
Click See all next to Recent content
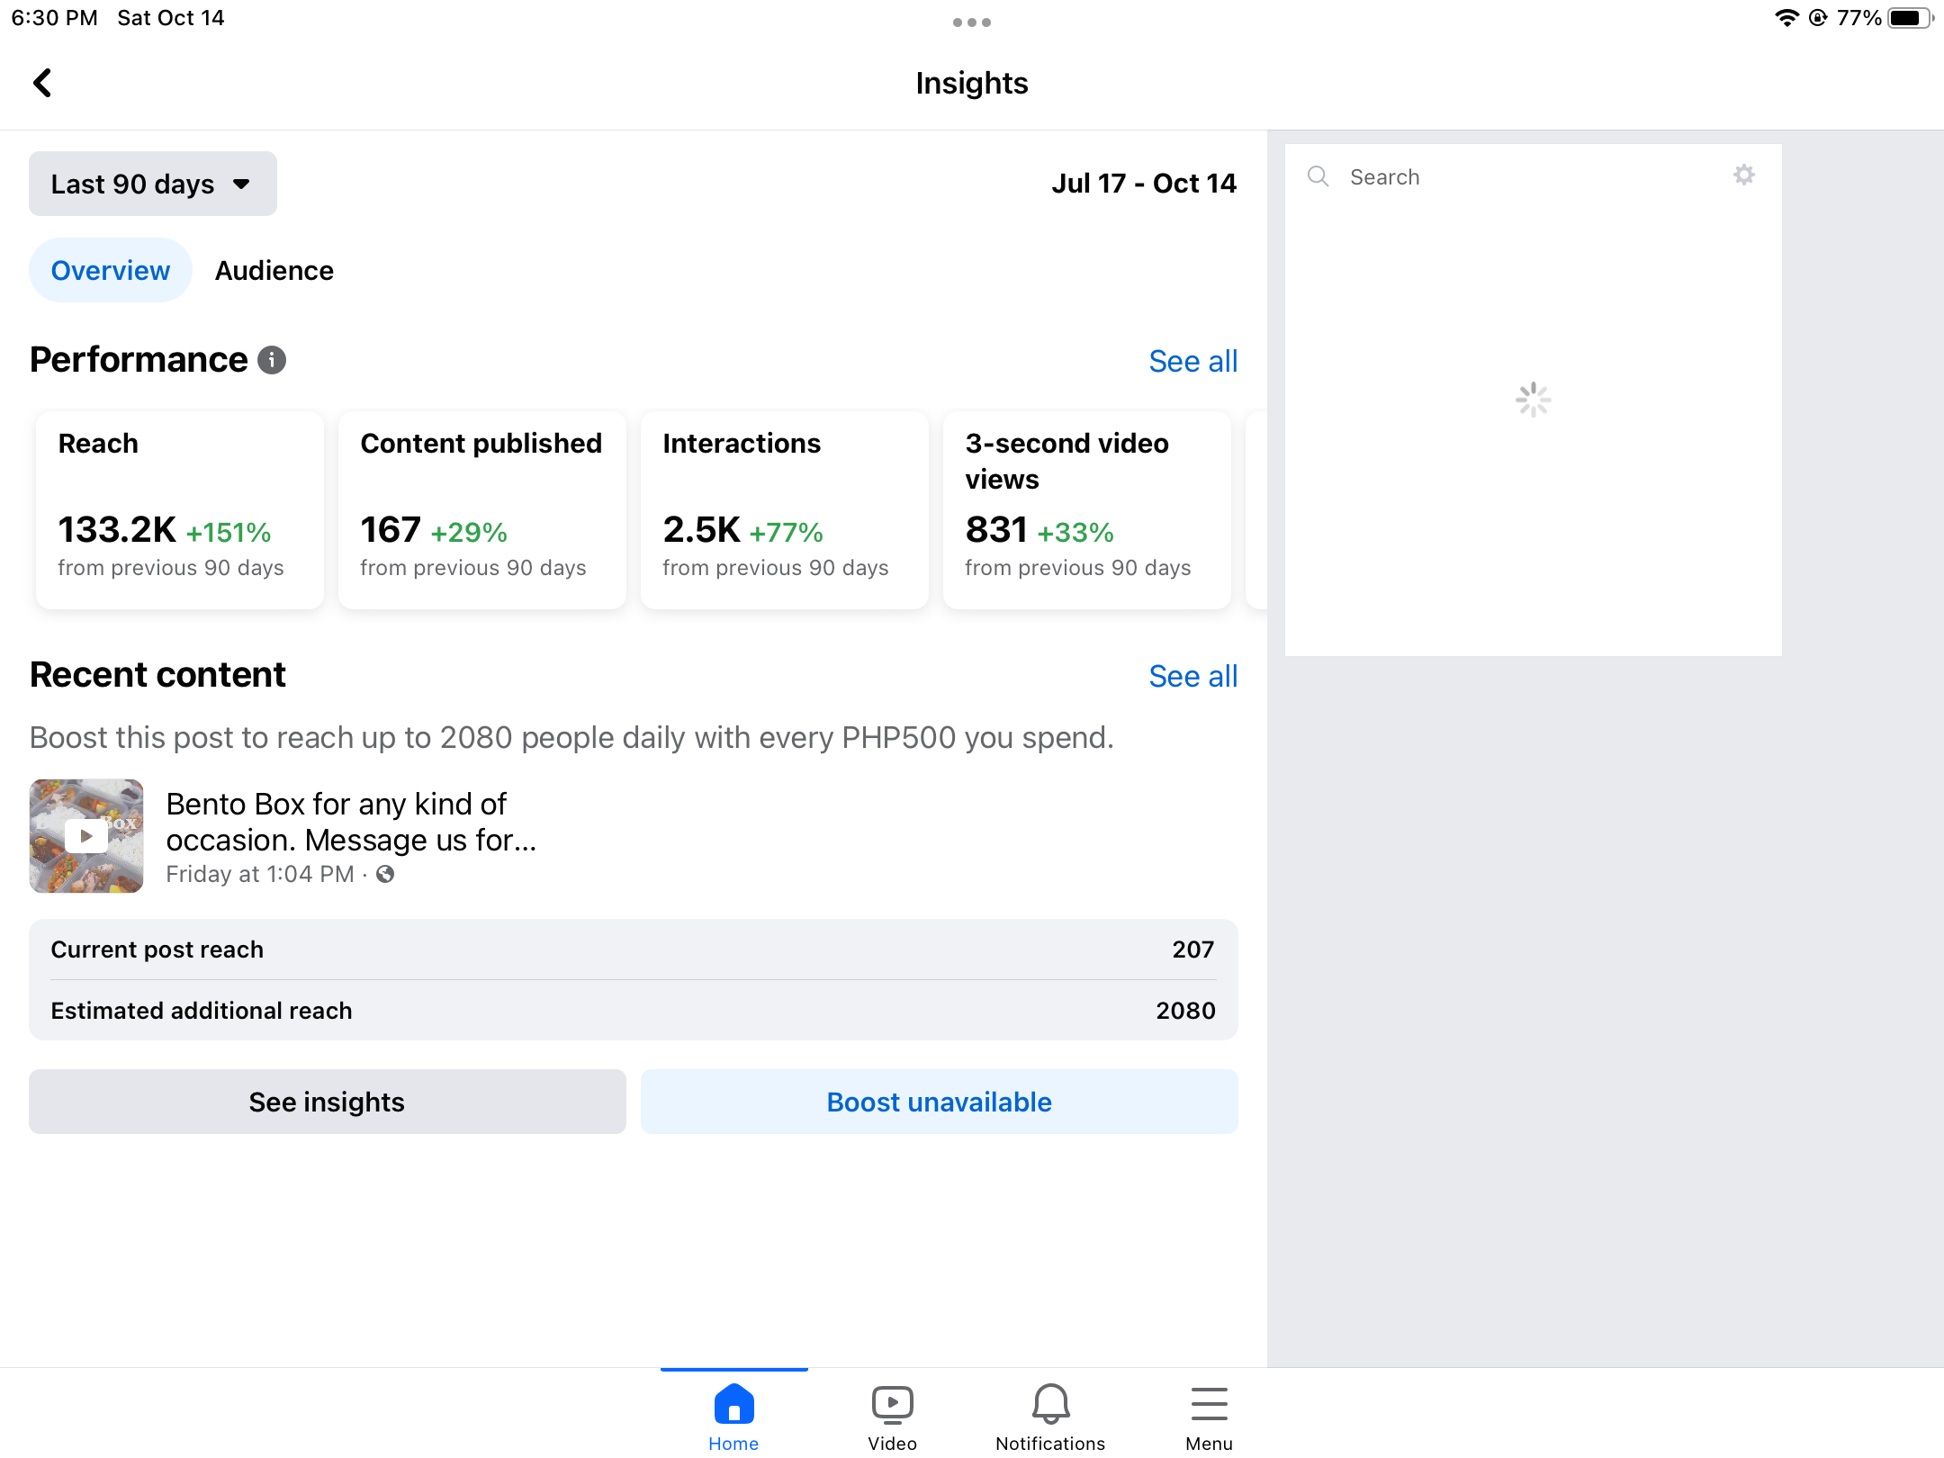click(1192, 677)
